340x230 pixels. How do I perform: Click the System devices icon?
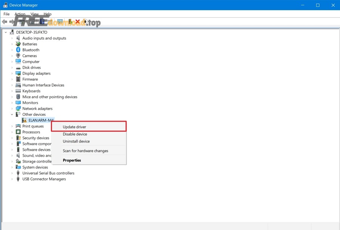tap(18, 167)
